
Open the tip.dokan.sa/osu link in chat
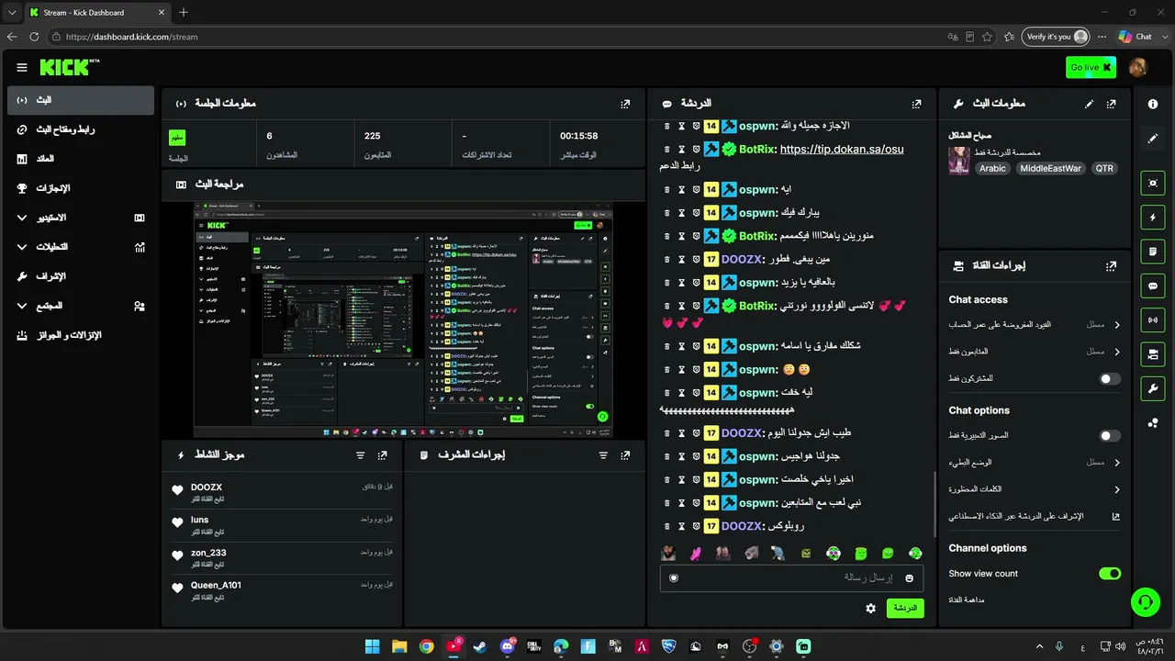coord(842,149)
